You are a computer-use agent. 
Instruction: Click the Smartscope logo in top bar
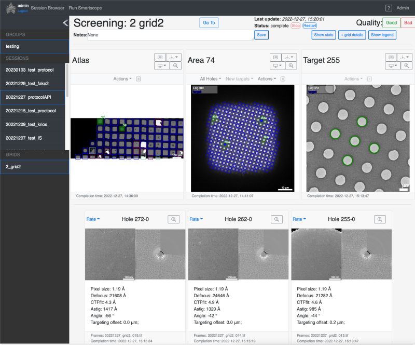coord(11,8)
